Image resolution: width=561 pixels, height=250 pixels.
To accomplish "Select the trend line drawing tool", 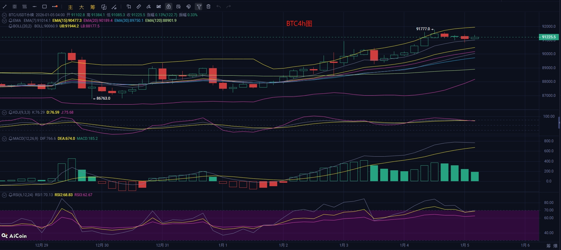I will (5, 7).
